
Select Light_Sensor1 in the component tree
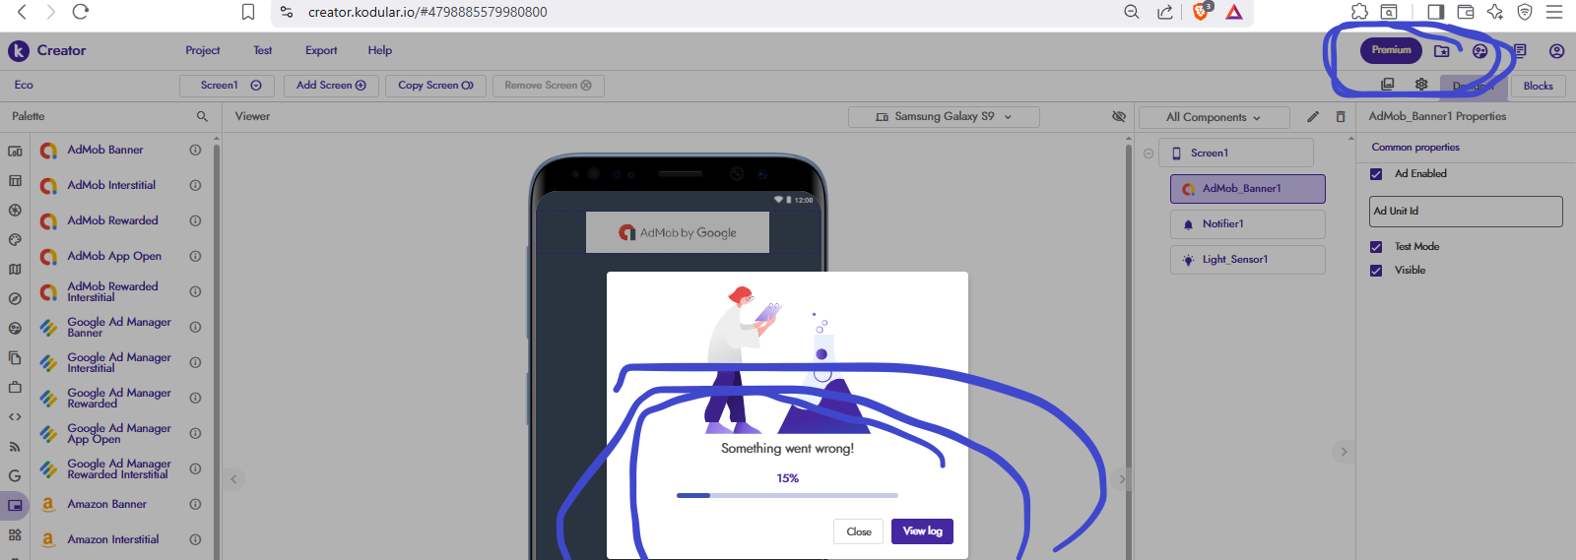[x=1247, y=260]
